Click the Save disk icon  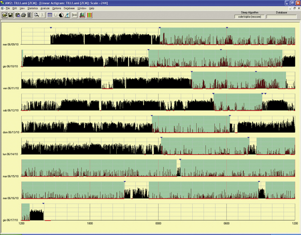pos(10,15)
